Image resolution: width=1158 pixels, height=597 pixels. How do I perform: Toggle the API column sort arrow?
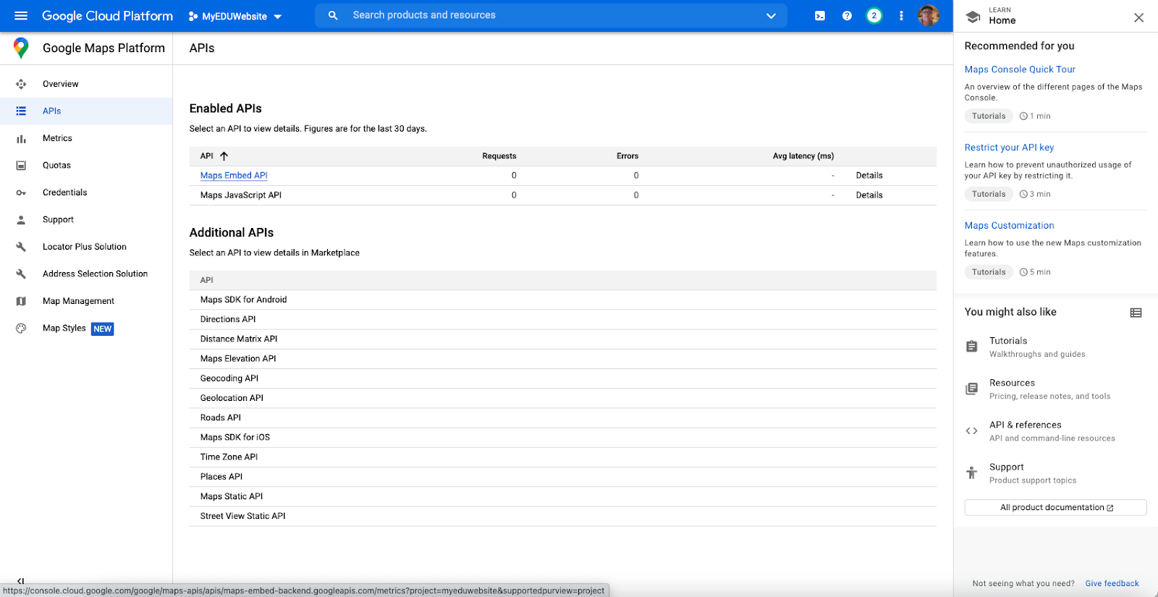pos(224,156)
